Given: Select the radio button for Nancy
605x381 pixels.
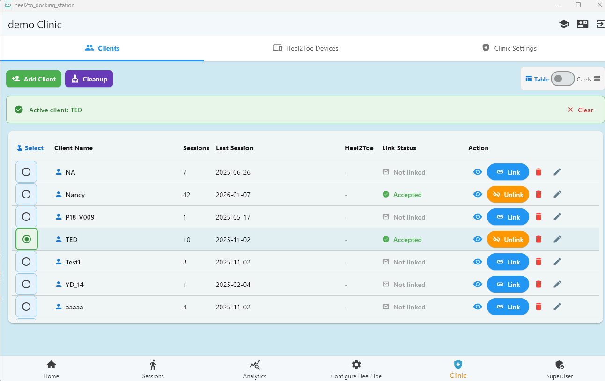Looking at the screenshot, I should 26,194.
